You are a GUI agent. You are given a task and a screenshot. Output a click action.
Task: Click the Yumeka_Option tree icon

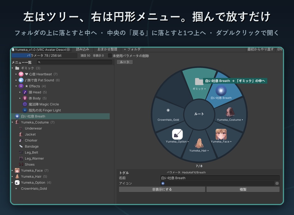[x=17, y=182]
